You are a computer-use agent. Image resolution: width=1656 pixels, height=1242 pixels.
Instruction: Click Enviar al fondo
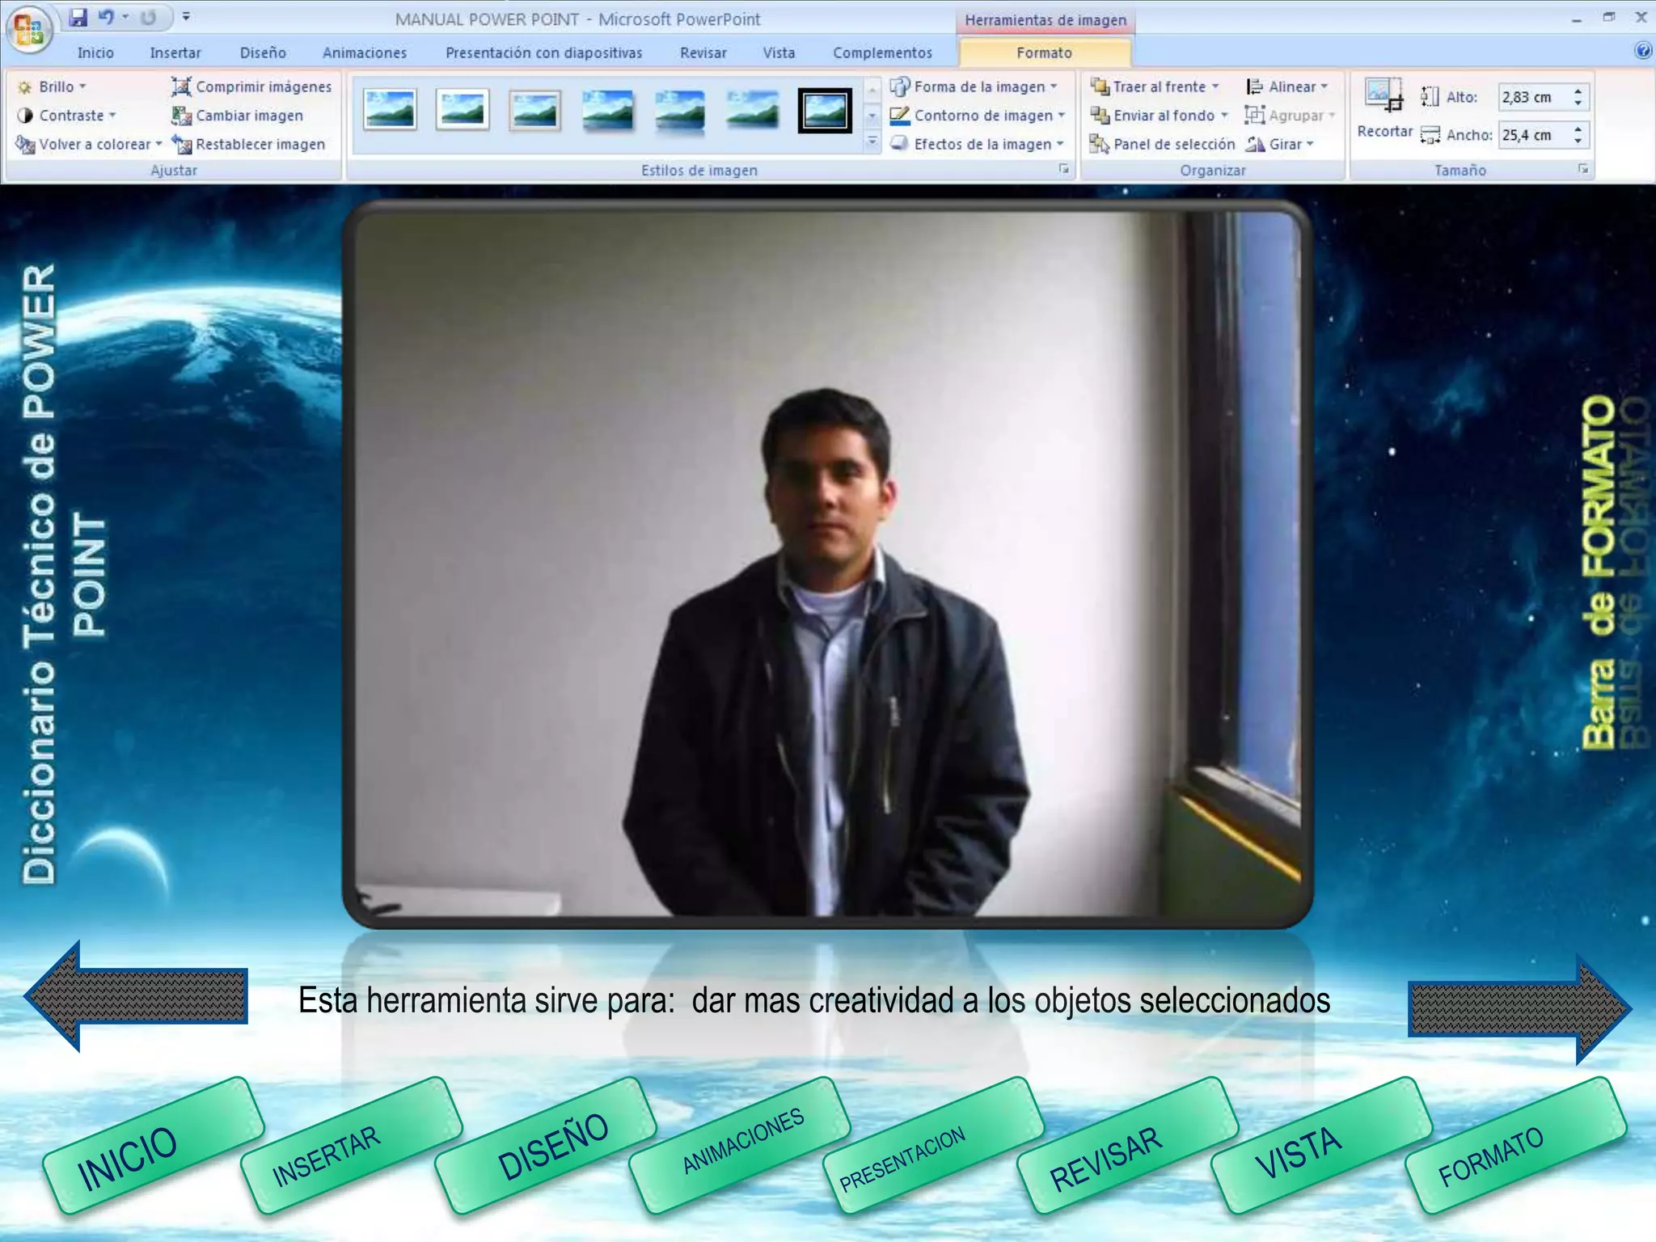1159,116
